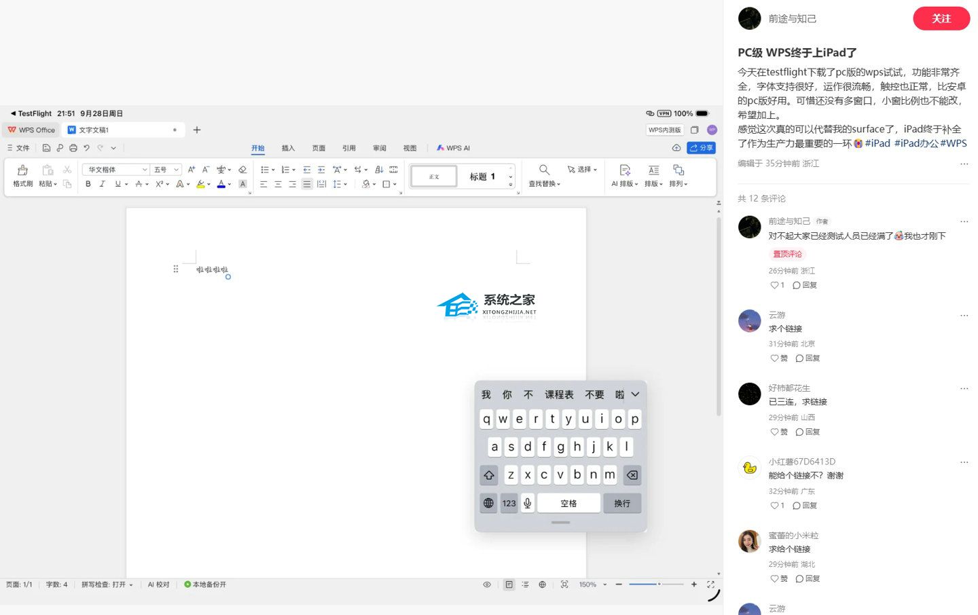Toggle the Shift key on keyboard
Viewport: 978px width, 615px height.
(489, 475)
